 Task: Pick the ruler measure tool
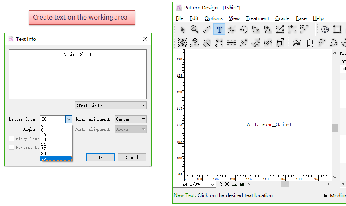[x=207, y=29]
